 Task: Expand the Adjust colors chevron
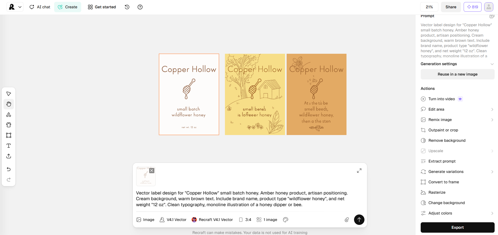(x=492, y=213)
